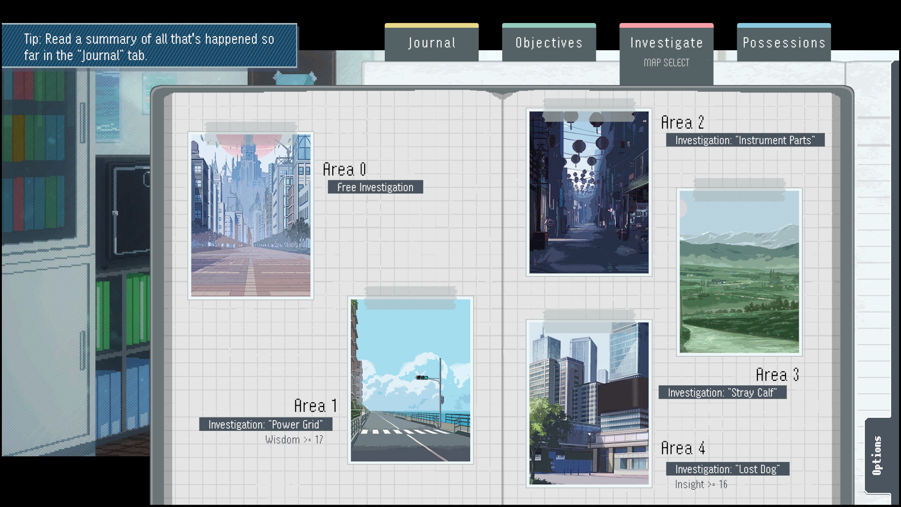The width and height of the screenshot is (901, 507).
Task: Click the Insight >= 16 requirement text
Action: [x=701, y=484]
